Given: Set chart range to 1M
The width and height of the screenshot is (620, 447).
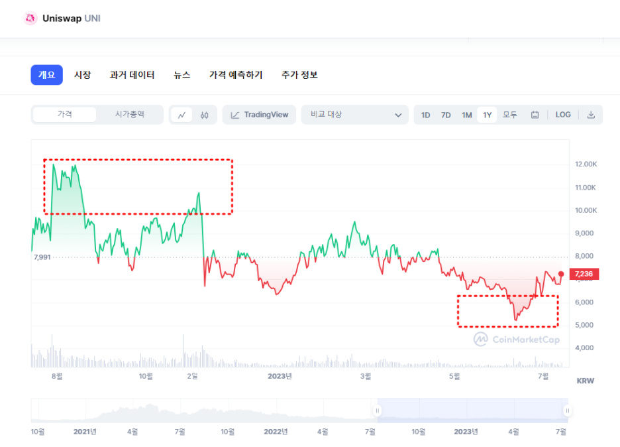Looking at the screenshot, I should (x=466, y=115).
